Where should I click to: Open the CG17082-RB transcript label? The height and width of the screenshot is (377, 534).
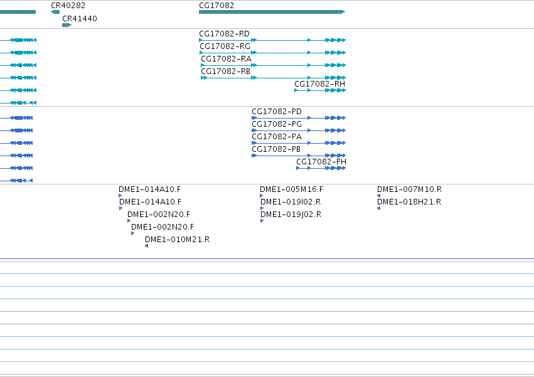click(x=225, y=71)
